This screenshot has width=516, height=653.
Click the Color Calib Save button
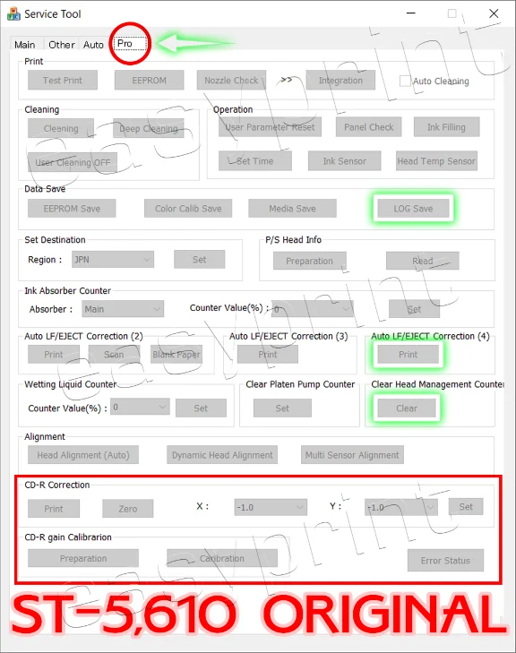pyautogui.click(x=188, y=208)
